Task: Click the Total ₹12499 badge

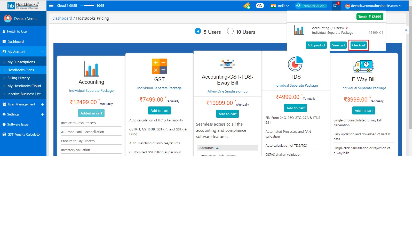Action: 370,17
